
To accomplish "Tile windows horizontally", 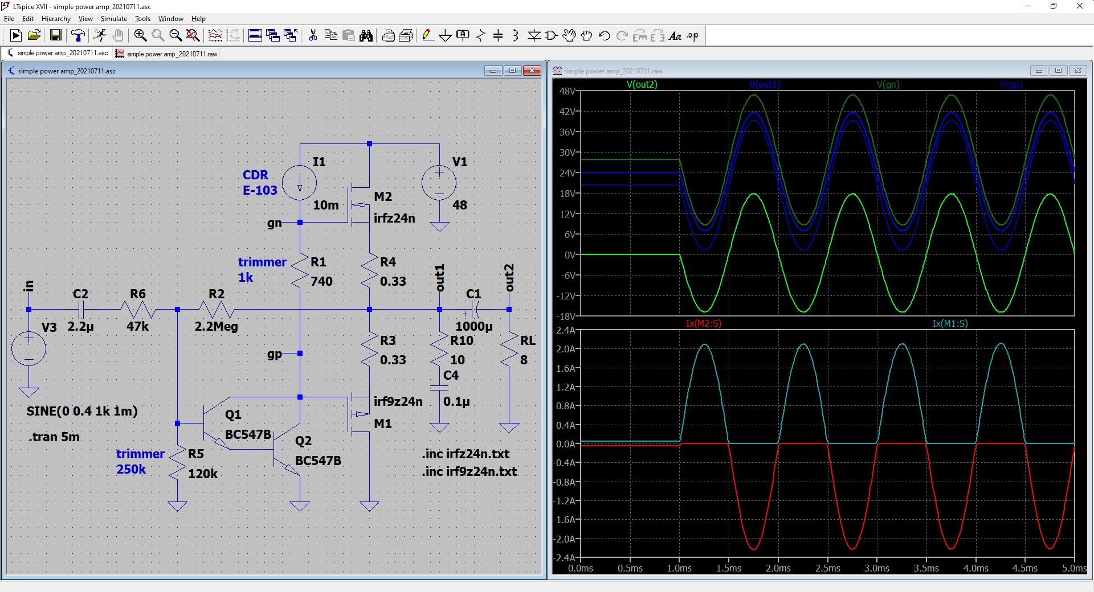I will pyautogui.click(x=255, y=36).
